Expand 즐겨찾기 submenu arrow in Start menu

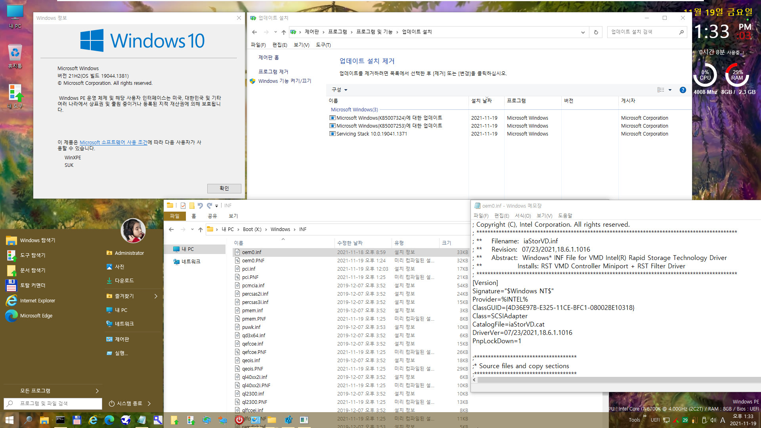(x=156, y=296)
